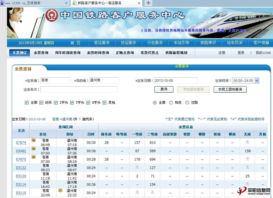Click the 二等座 column header

pos(152,134)
